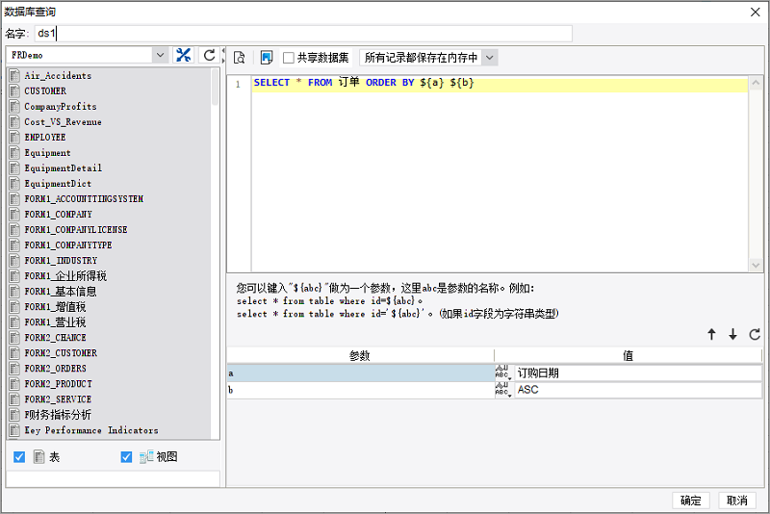
Task: Select the FORM2_CUSTOMER table
Action: (x=61, y=353)
